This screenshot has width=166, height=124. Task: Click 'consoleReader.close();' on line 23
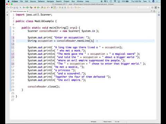click(44, 86)
